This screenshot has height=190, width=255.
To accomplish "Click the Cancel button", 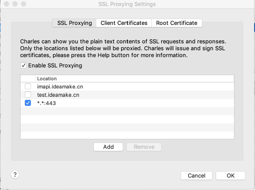I will point(196,175).
